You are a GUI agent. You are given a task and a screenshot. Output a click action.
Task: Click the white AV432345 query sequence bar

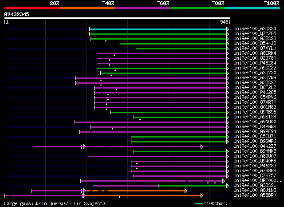tap(117, 18)
